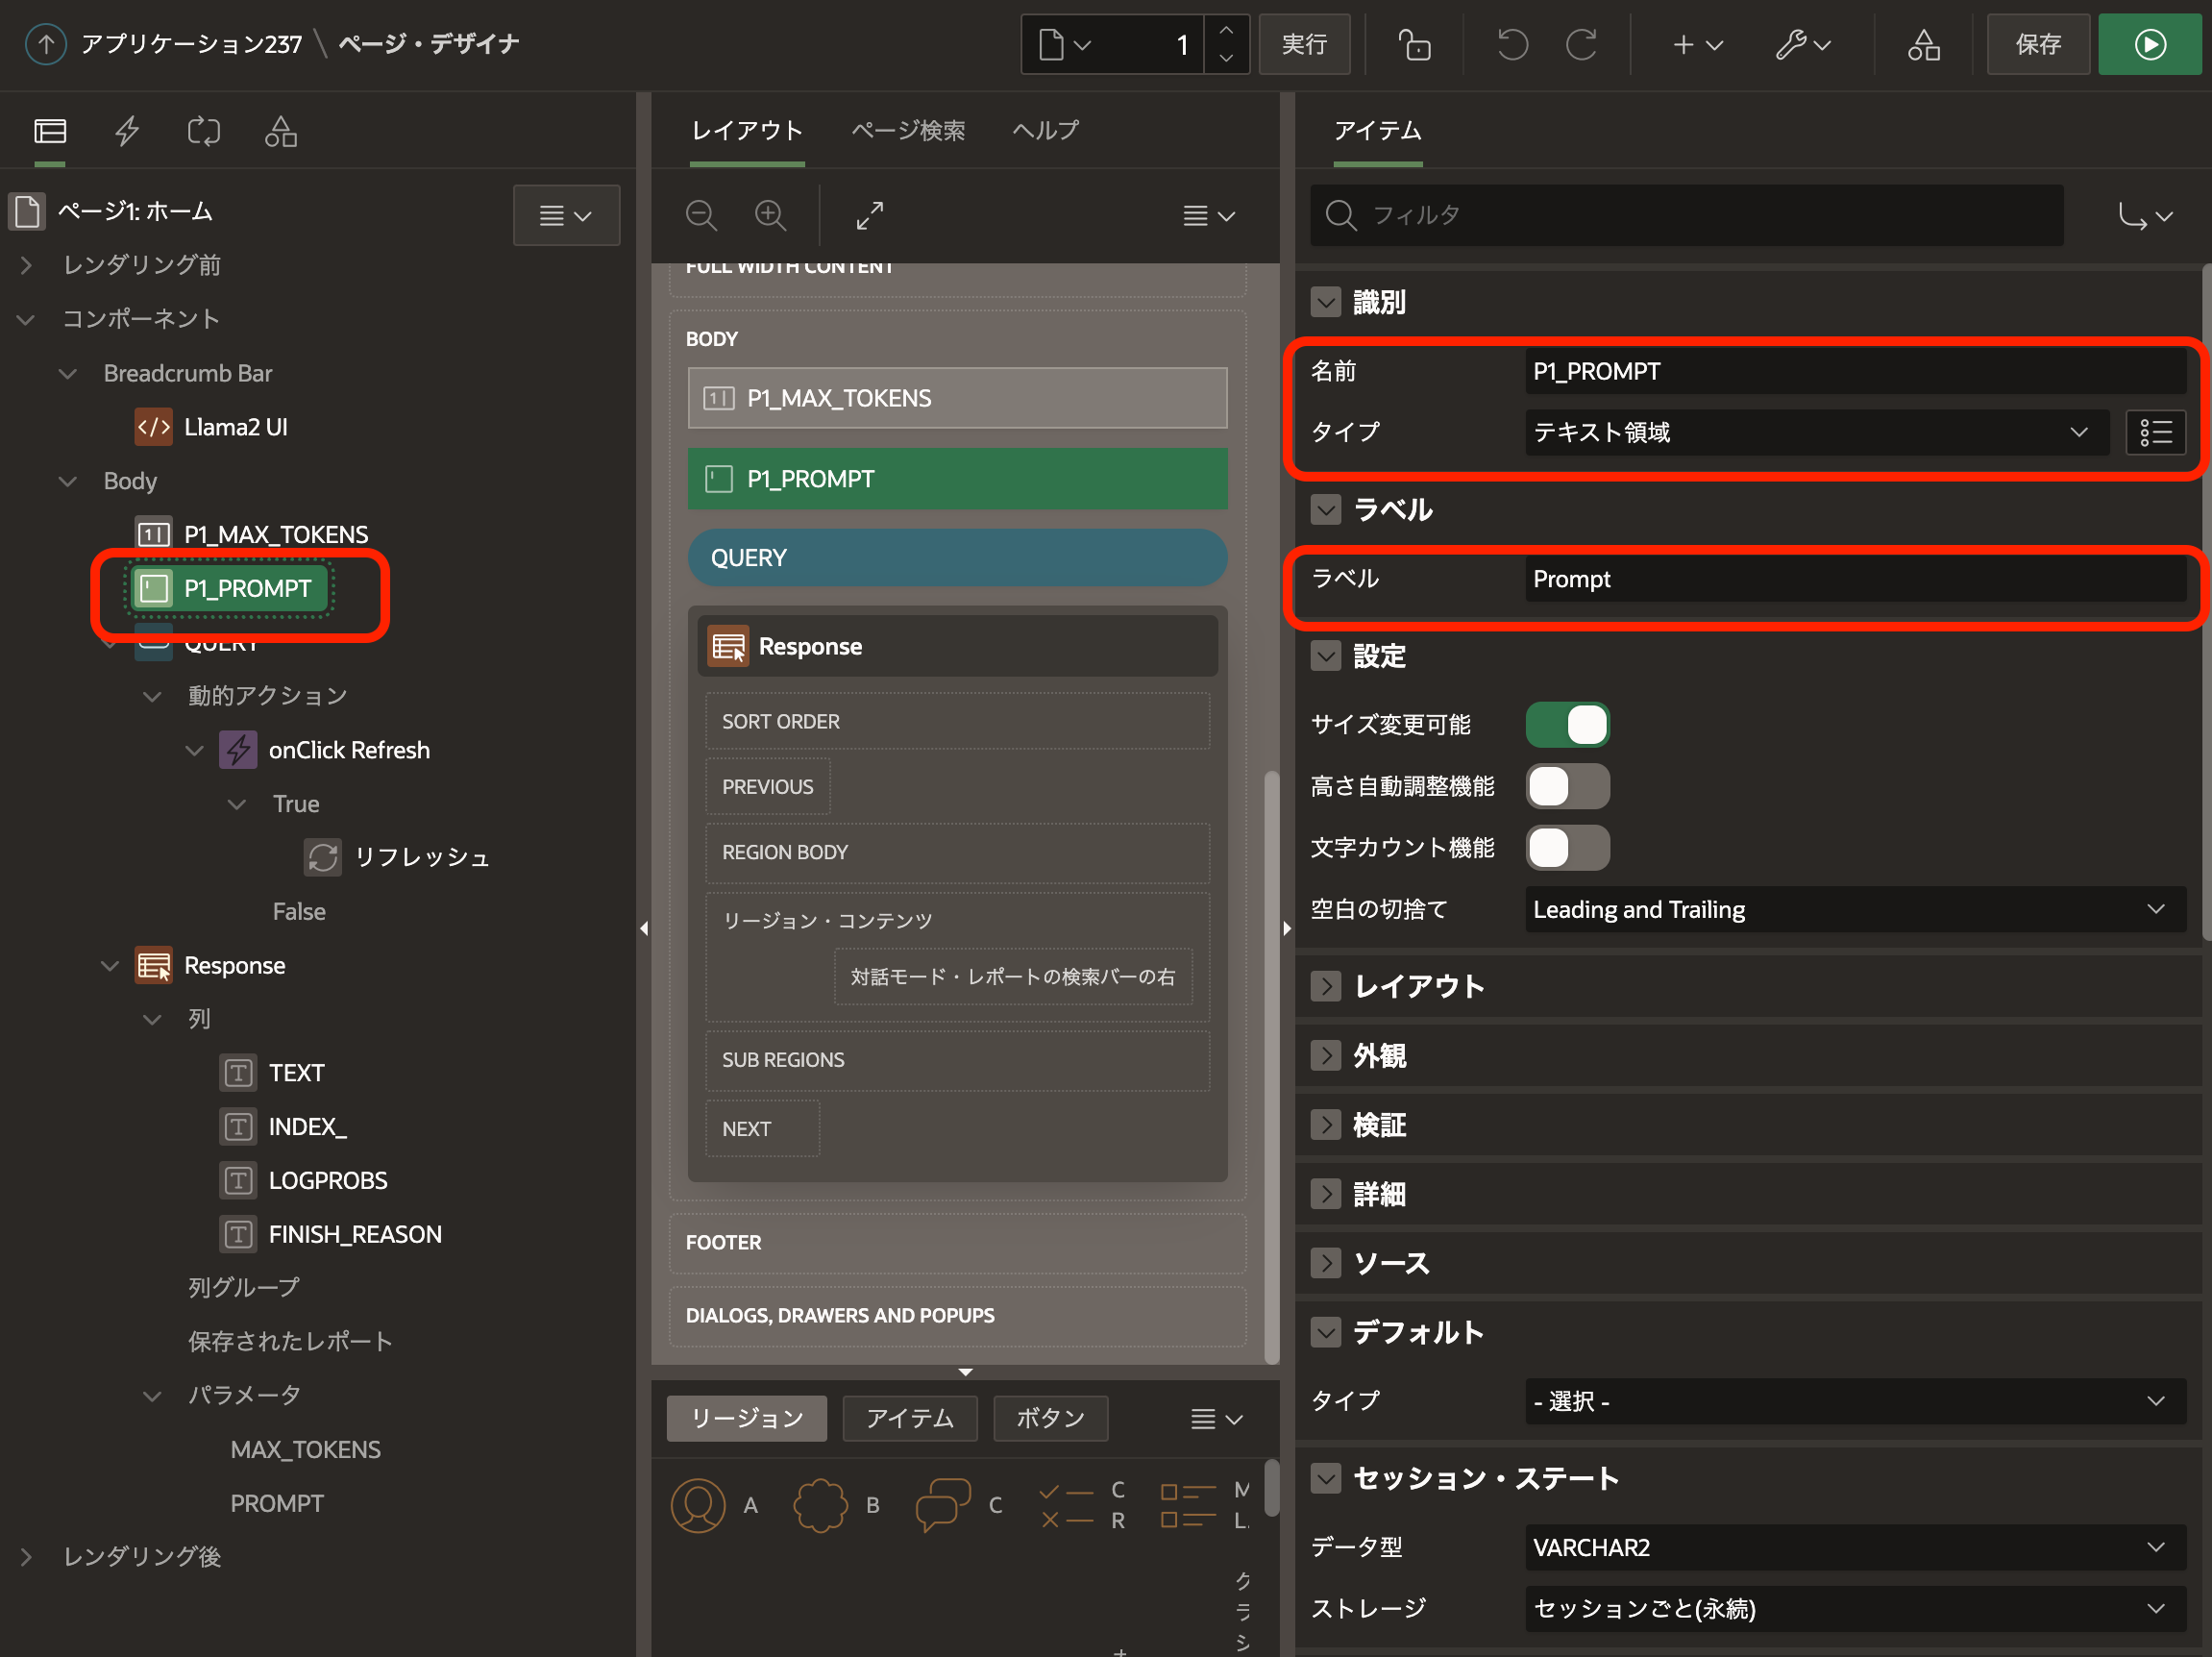This screenshot has width=2212, height=1657.
Task: Disable the サイズ変更可能 toggle
Action: tap(1567, 725)
